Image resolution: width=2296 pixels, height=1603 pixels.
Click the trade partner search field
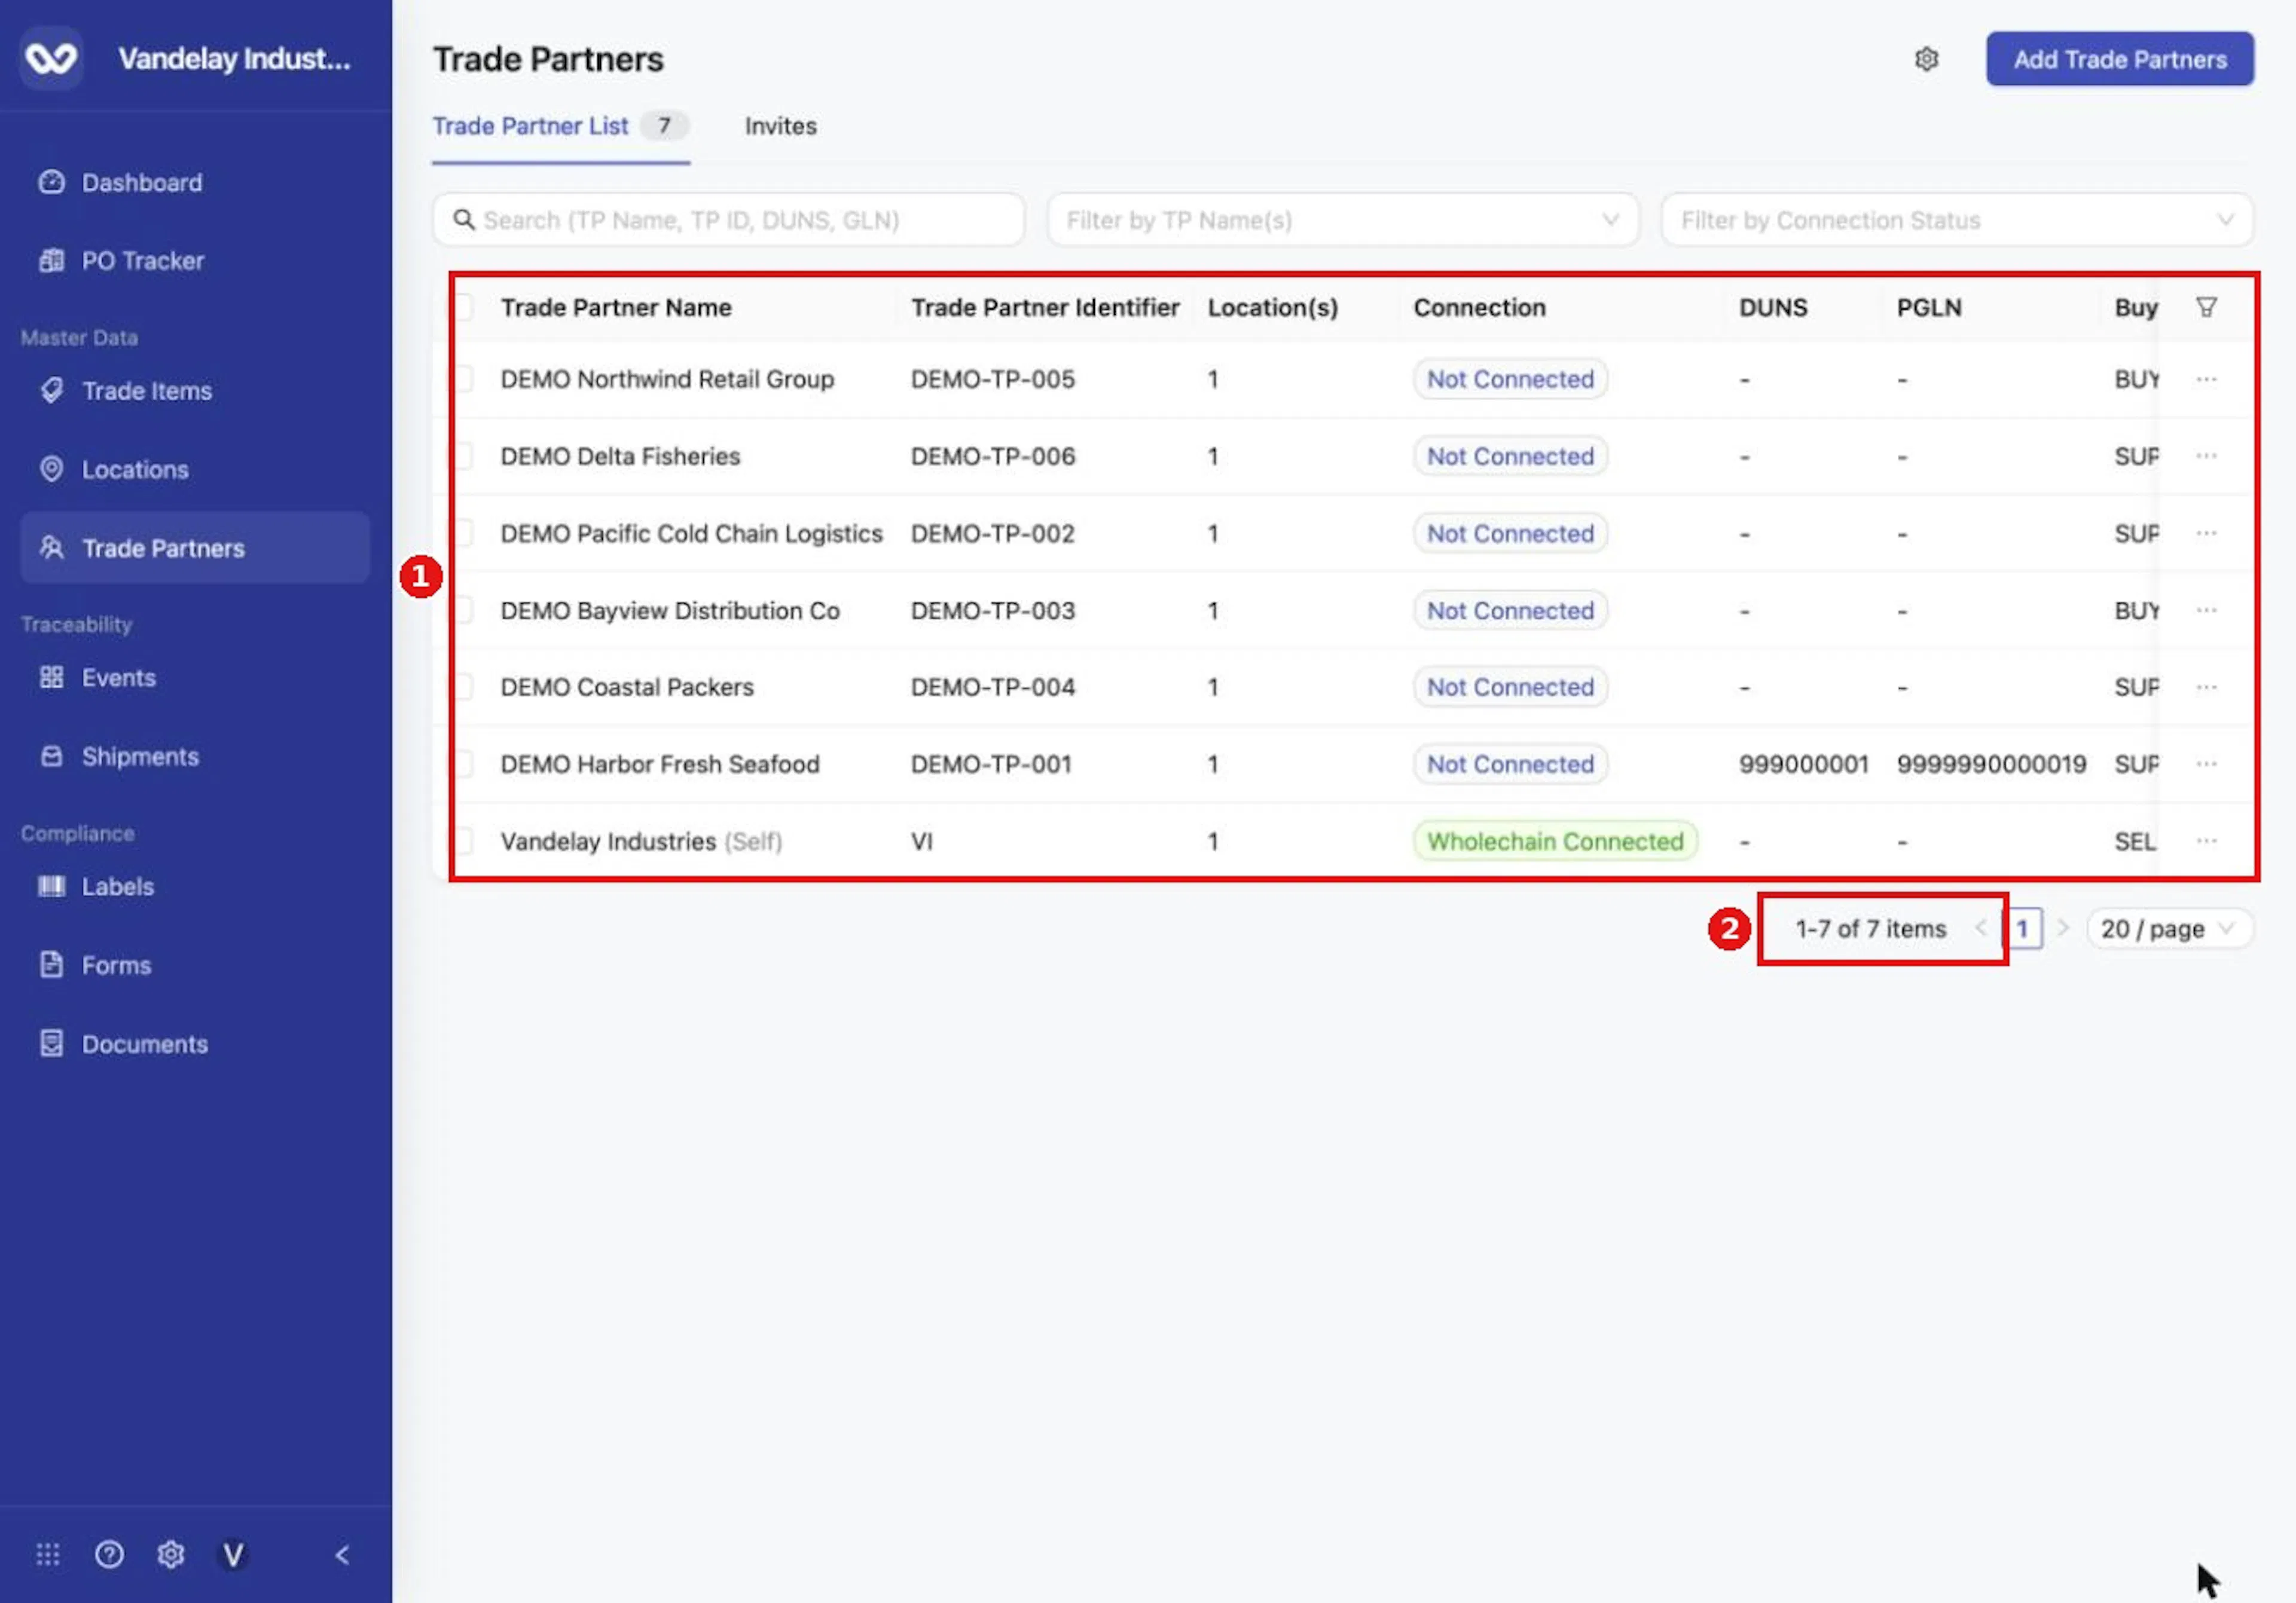[x=728, y=220]
